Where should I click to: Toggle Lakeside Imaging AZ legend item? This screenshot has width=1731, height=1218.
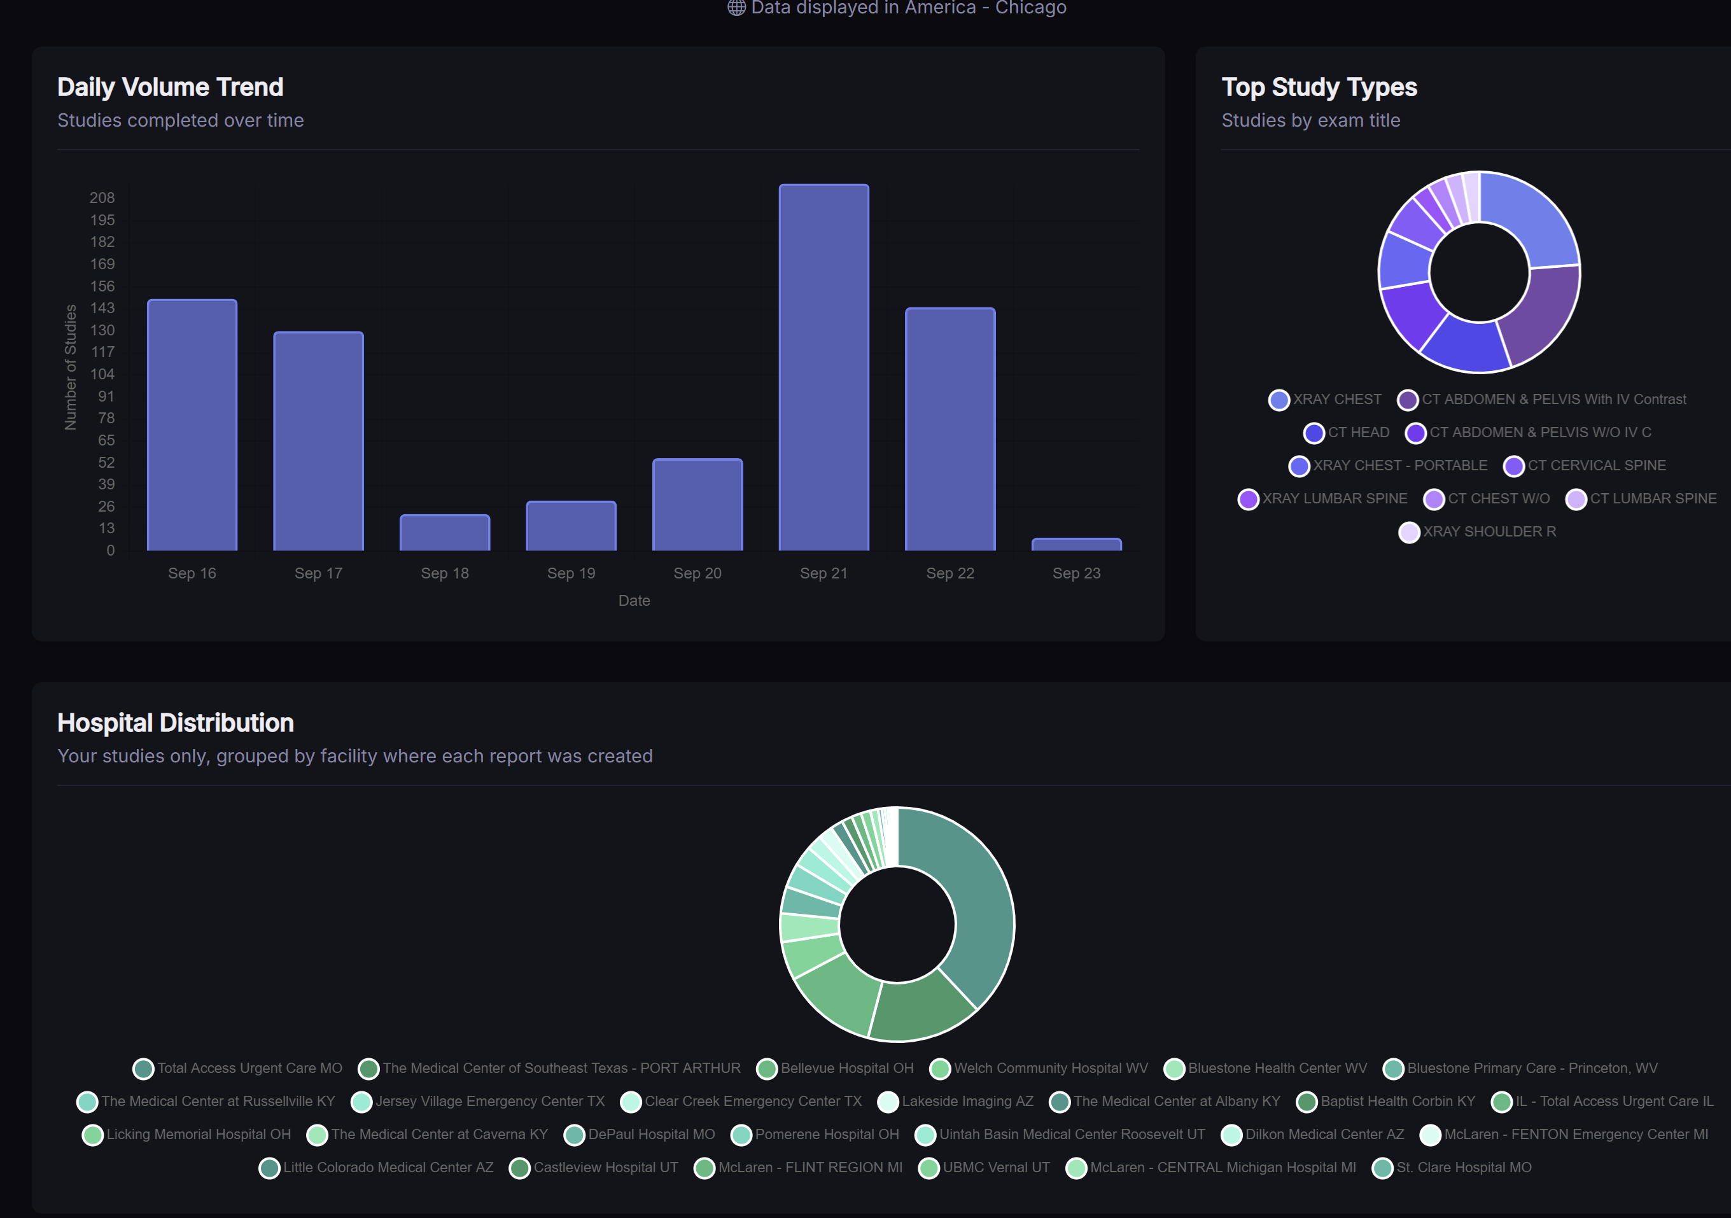click(x=955, y=1102)
